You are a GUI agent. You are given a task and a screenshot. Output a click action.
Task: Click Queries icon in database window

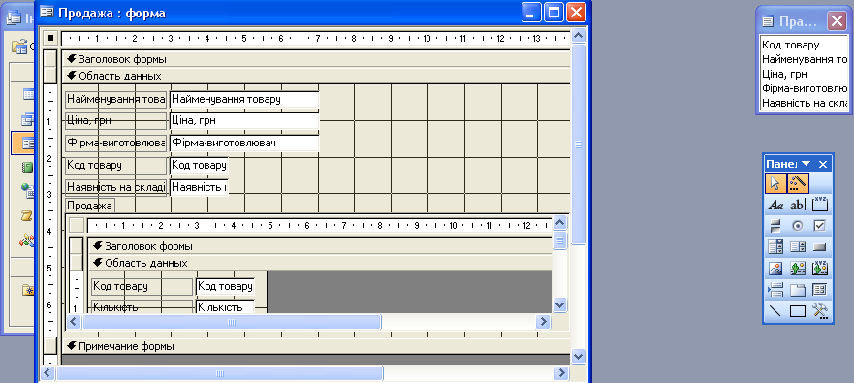(x=28, y=118)
